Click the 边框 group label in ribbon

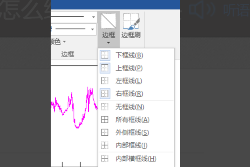point(68,54)
